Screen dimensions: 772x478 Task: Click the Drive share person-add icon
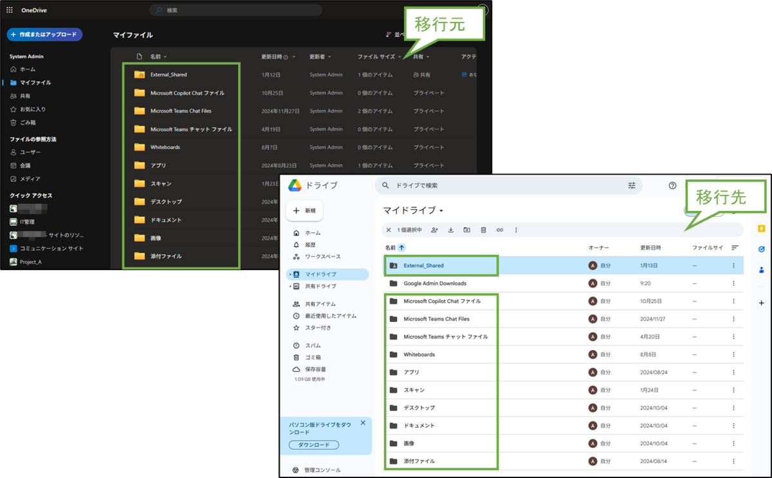[435, 230]
